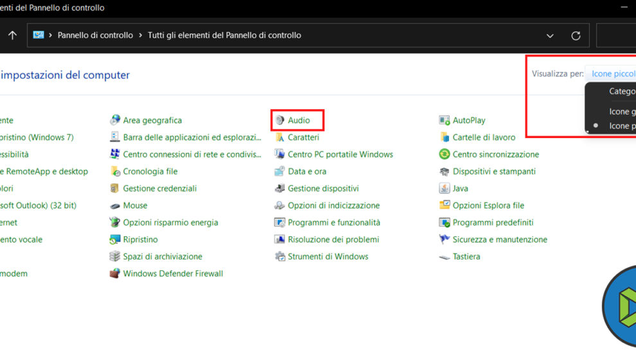The image size is (636, 357).
Task: Open the Tastiera text link
Action: tap(466, 256)
